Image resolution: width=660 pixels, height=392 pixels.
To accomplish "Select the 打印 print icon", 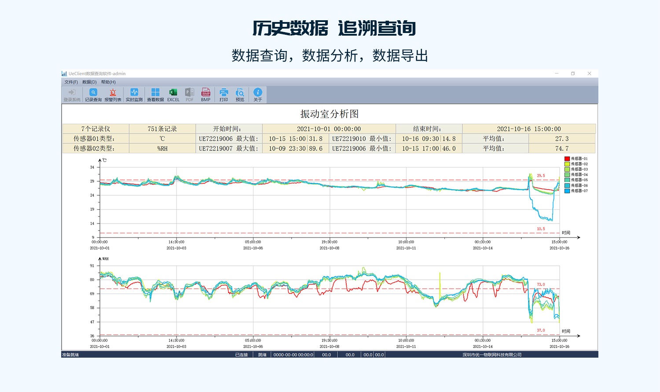I will 224,94.
